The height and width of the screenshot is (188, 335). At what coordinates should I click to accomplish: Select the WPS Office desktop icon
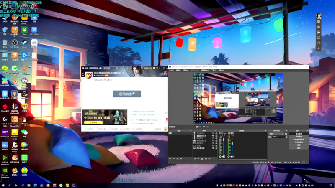pos(34,30)
